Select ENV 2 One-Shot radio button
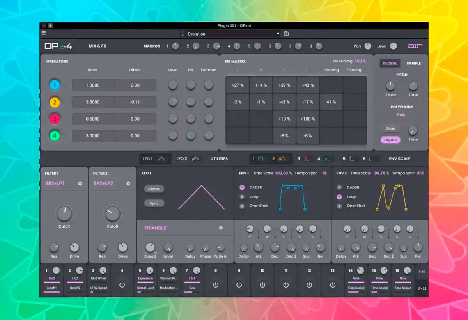Viewport: 468px width, 320px height. pos(339,206)
